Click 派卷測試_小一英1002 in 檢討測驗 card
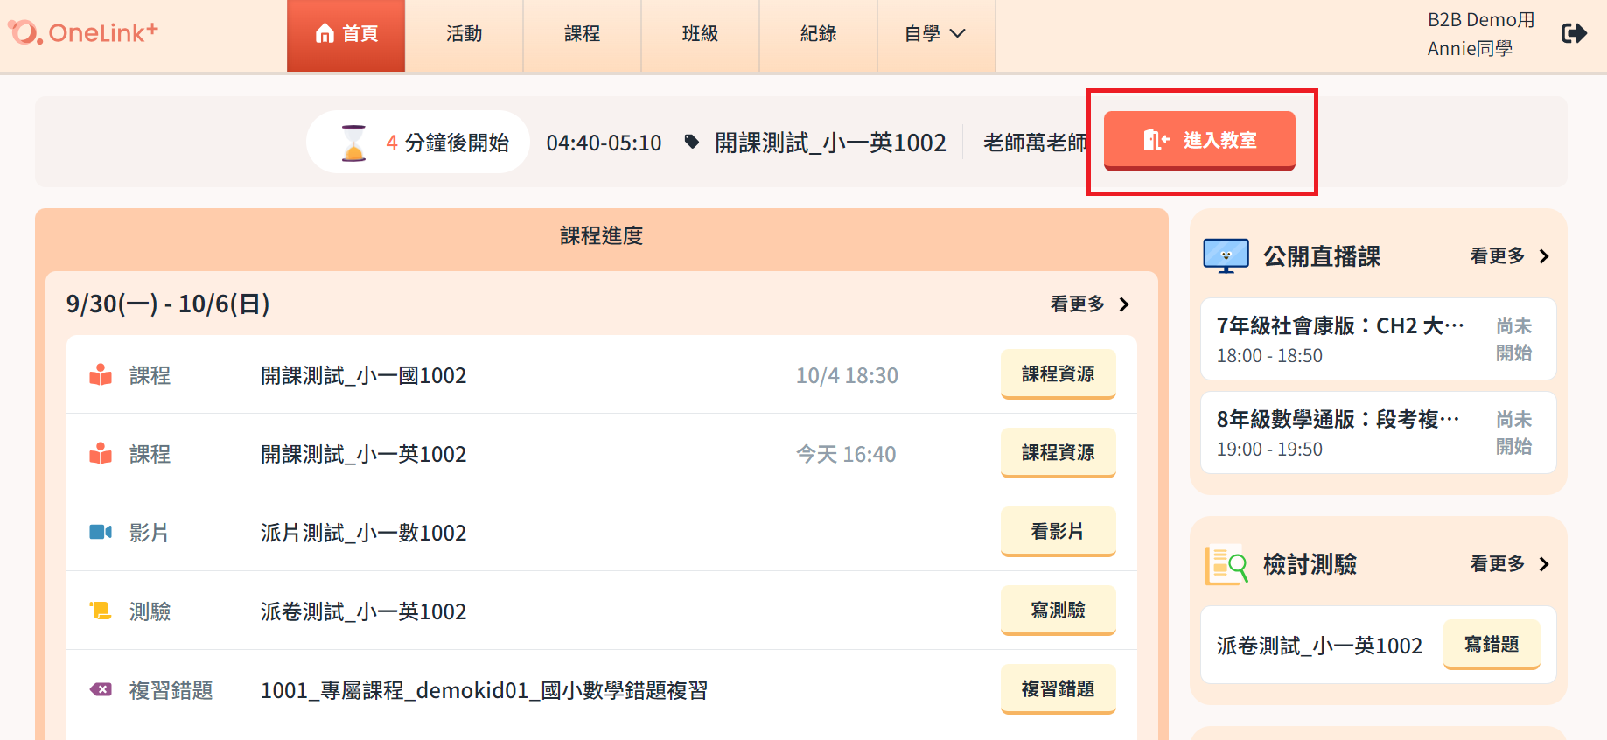Image resolution: width=1607 pixels, height=740 pixels. [1319, 646]
